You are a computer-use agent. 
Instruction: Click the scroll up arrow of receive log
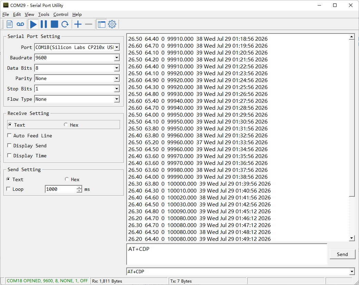coord(352,37)
